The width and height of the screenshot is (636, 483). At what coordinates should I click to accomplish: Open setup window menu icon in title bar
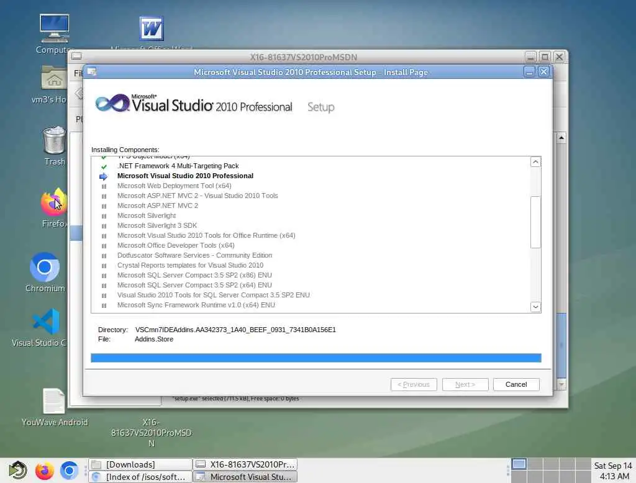tap(92, 72)
